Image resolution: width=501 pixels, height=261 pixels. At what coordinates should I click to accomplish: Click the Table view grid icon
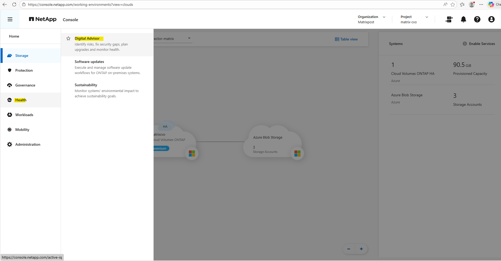point(337,39)
